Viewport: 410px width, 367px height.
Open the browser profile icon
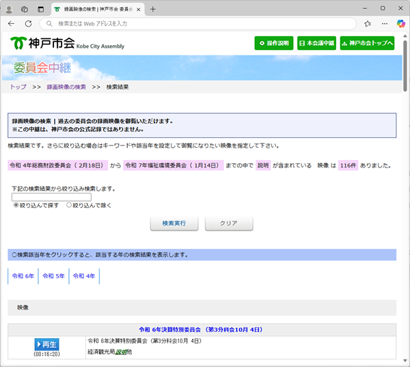click(x=9, y=9)
